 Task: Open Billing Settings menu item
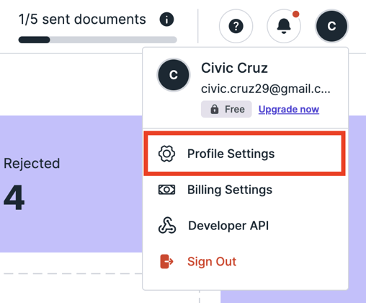[x=245, y=190]
